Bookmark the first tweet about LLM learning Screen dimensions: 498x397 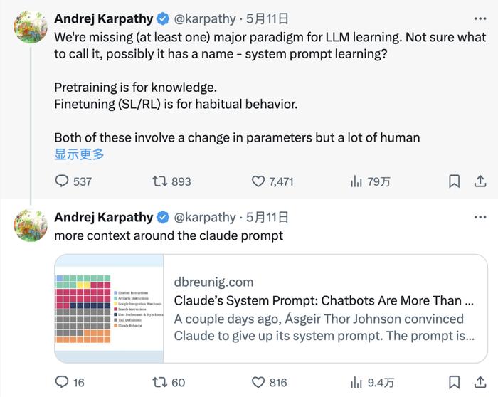pos(454,181)
